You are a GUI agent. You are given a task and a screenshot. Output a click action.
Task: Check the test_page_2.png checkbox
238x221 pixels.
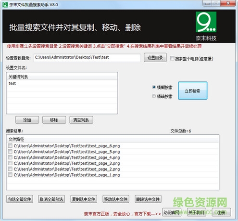coord(10,169)
